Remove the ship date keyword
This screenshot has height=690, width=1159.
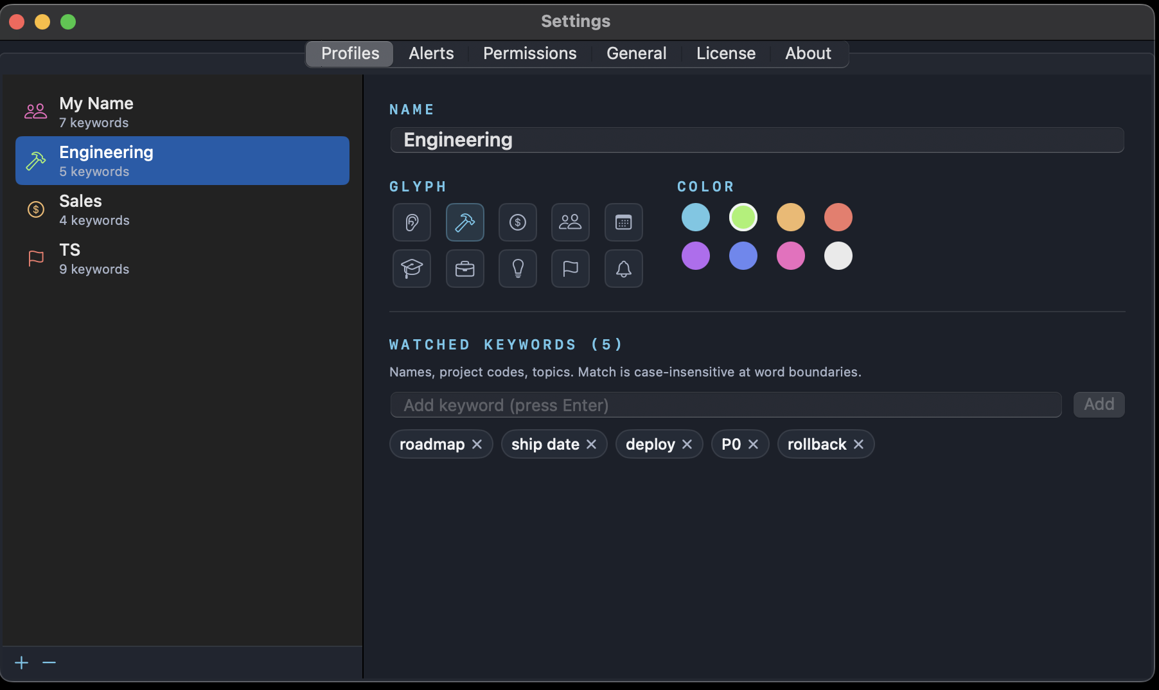click(591, 445)
